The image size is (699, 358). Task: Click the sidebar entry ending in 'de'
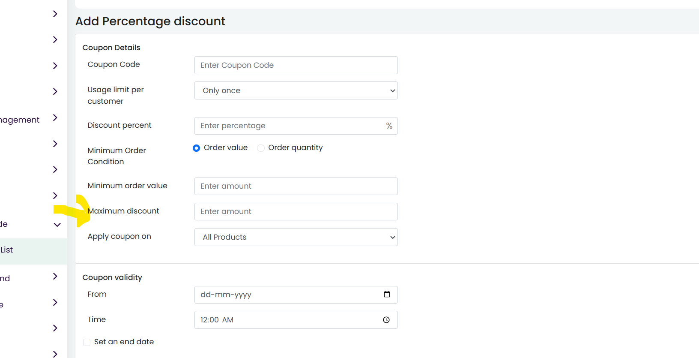[4, 224]
